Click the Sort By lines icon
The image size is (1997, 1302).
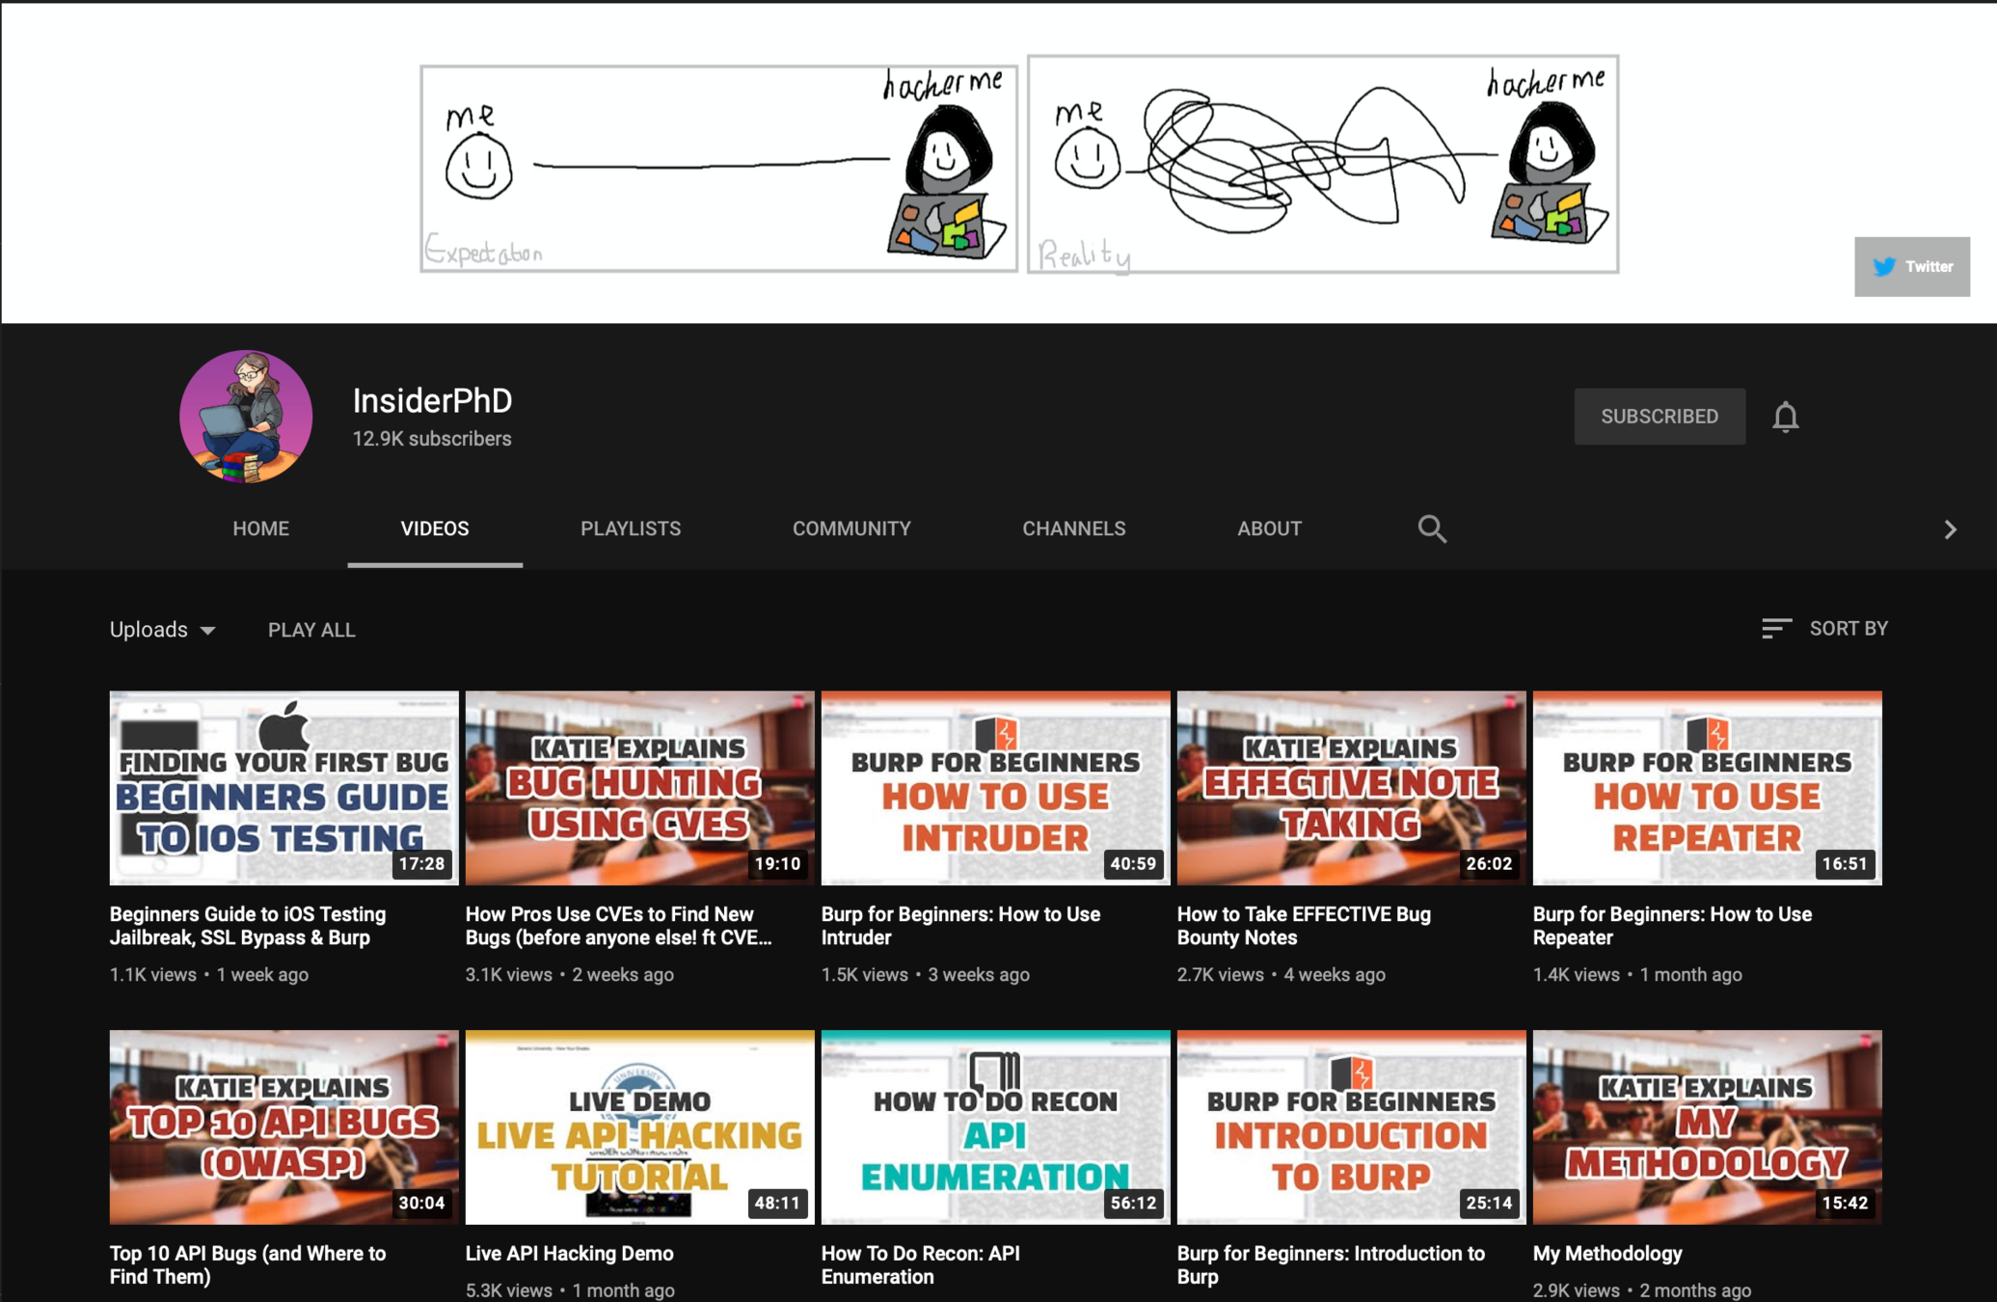pos(1775,629)
